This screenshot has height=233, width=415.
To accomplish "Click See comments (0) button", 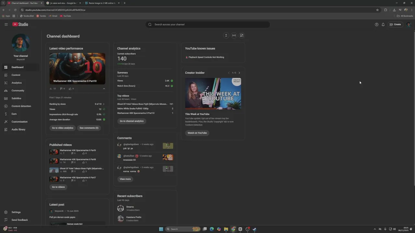I will click(x=89, y=128).
